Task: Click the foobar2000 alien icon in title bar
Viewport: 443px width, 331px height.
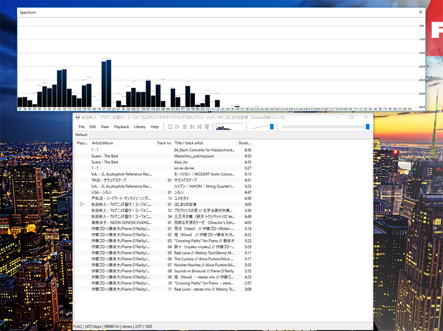Action: (78, 117)
